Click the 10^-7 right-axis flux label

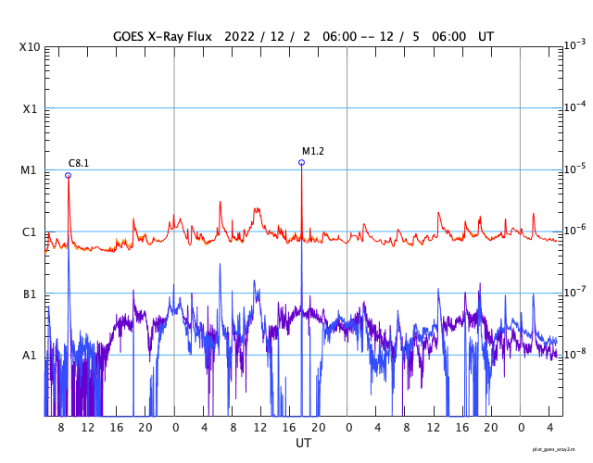[575, 292]
